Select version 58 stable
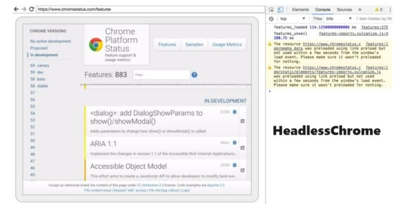 tap(39, 86)
